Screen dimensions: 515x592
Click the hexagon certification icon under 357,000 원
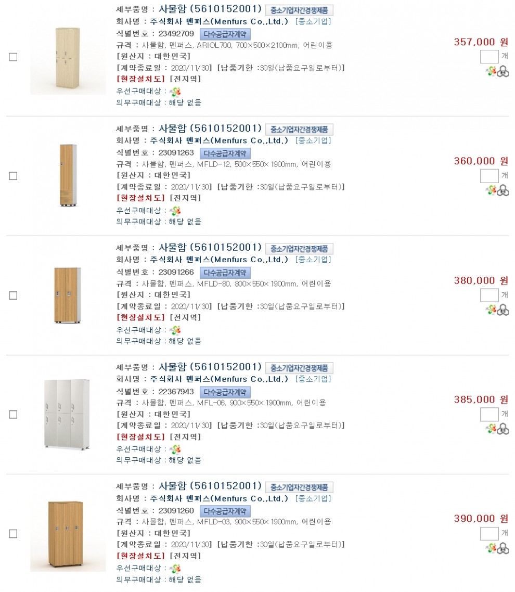point(503,72)
